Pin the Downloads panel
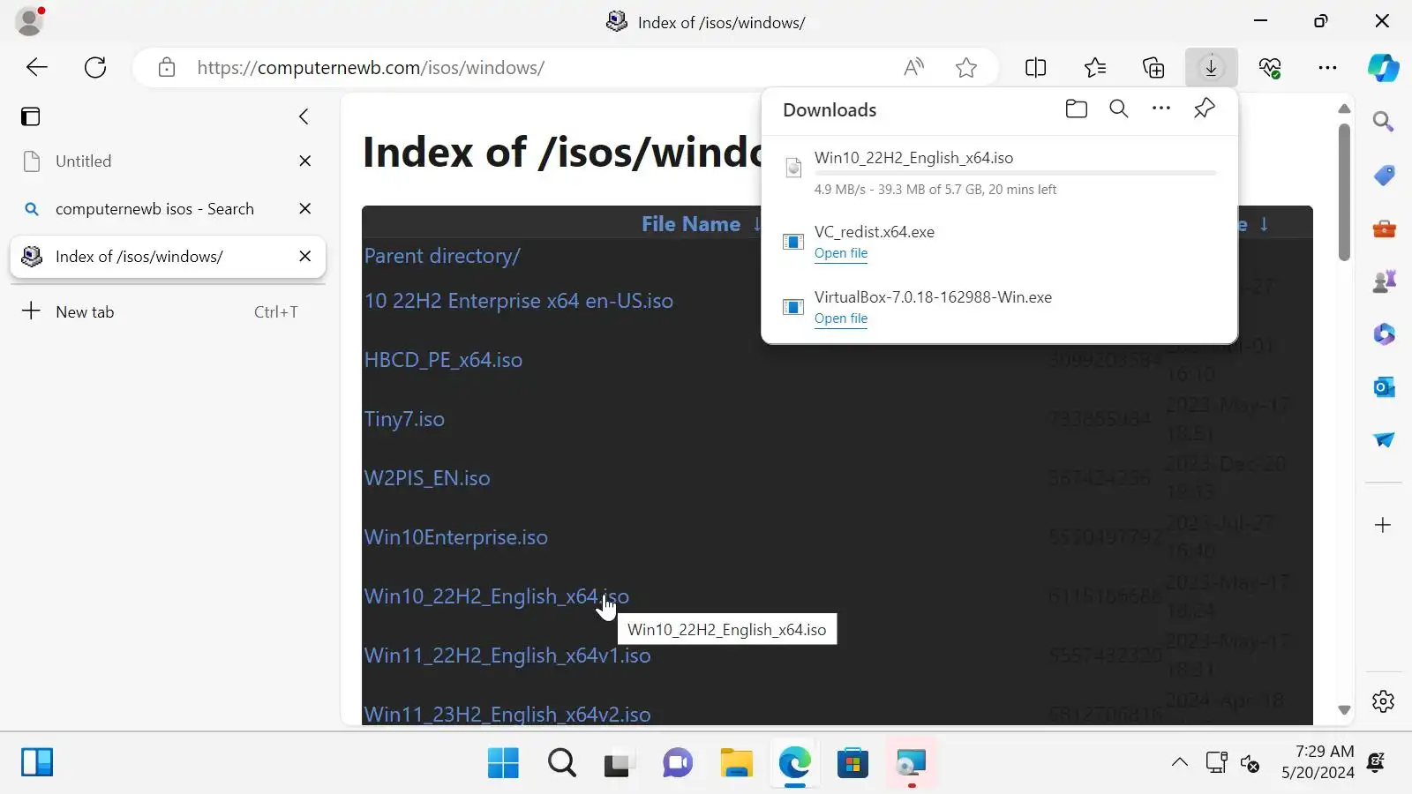 point(1205,109)
